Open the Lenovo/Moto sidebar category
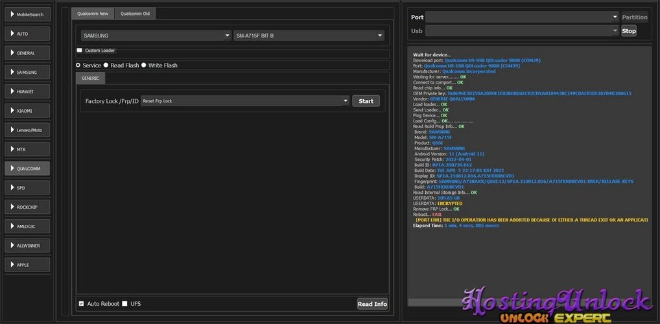Viewport: 660px width, 324px height. pos(27,130)
